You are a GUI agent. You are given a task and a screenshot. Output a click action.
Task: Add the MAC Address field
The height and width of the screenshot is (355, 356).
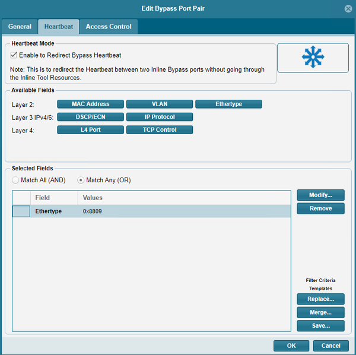click(x=90, y=104)
